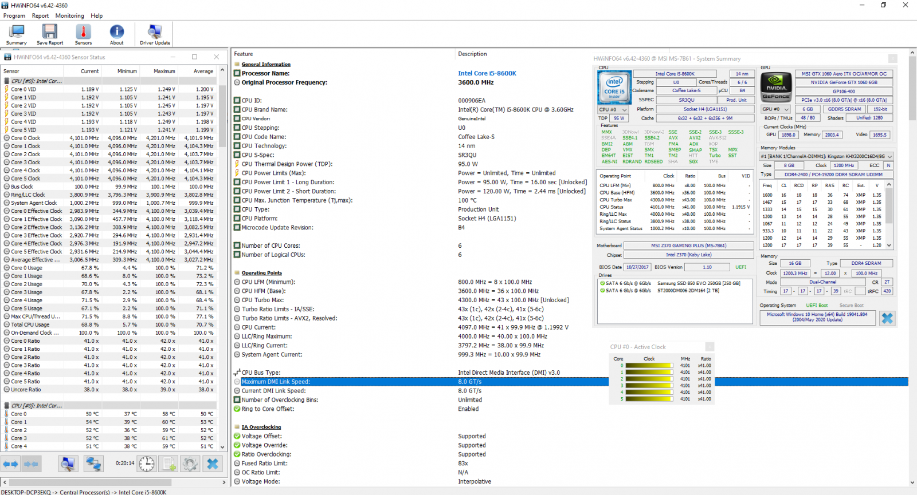
Task: Click the add logging sheet icon
Action: coord(168,464)
